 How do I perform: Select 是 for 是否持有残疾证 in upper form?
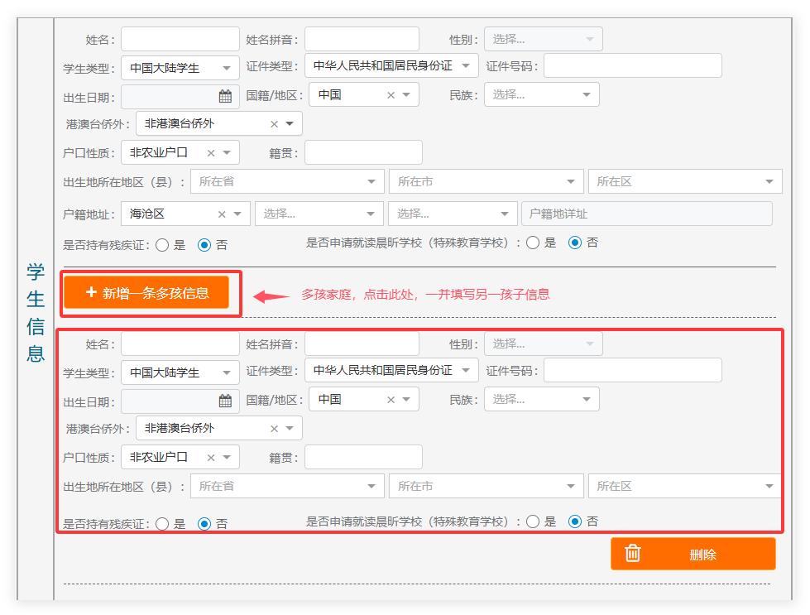coord(162,245)
